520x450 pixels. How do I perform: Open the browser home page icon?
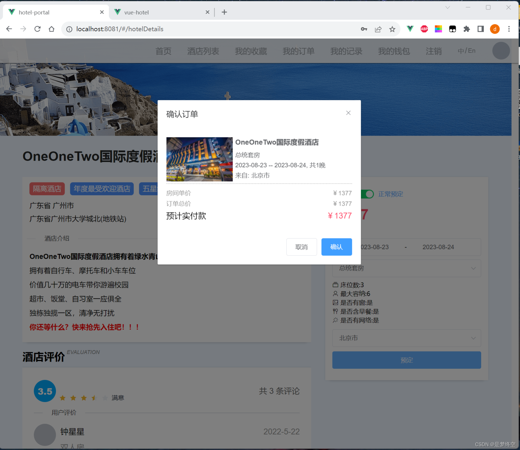click(52, 29)
